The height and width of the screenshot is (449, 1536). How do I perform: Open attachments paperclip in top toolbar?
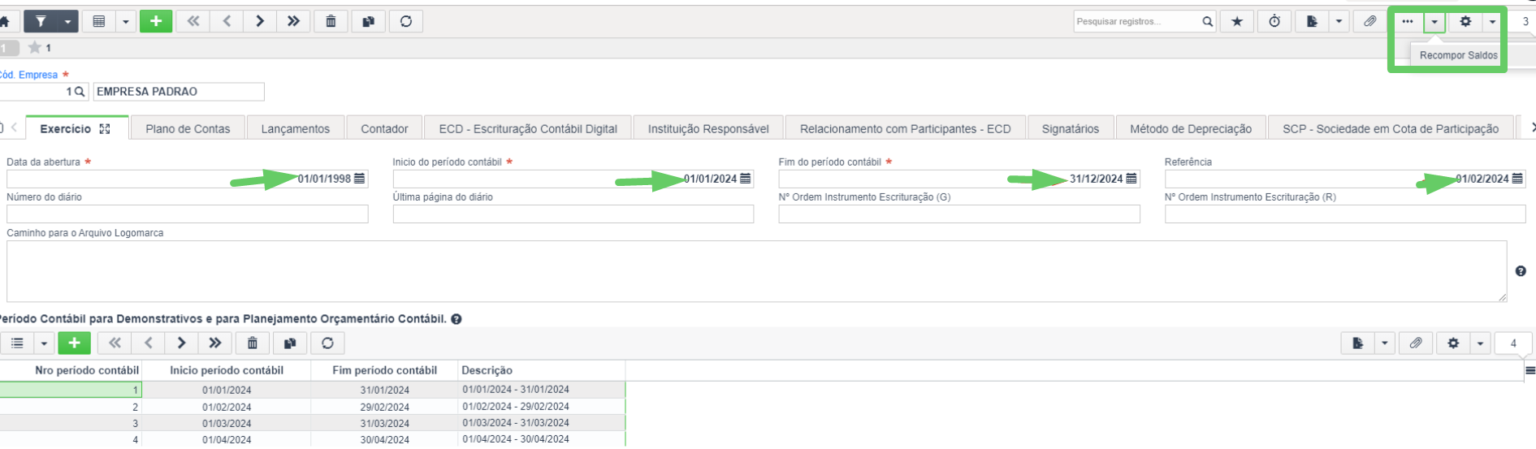coord(1370,22)
